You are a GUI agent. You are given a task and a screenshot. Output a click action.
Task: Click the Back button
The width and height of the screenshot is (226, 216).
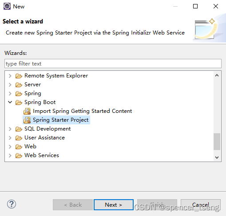click(x=73, y=205)
